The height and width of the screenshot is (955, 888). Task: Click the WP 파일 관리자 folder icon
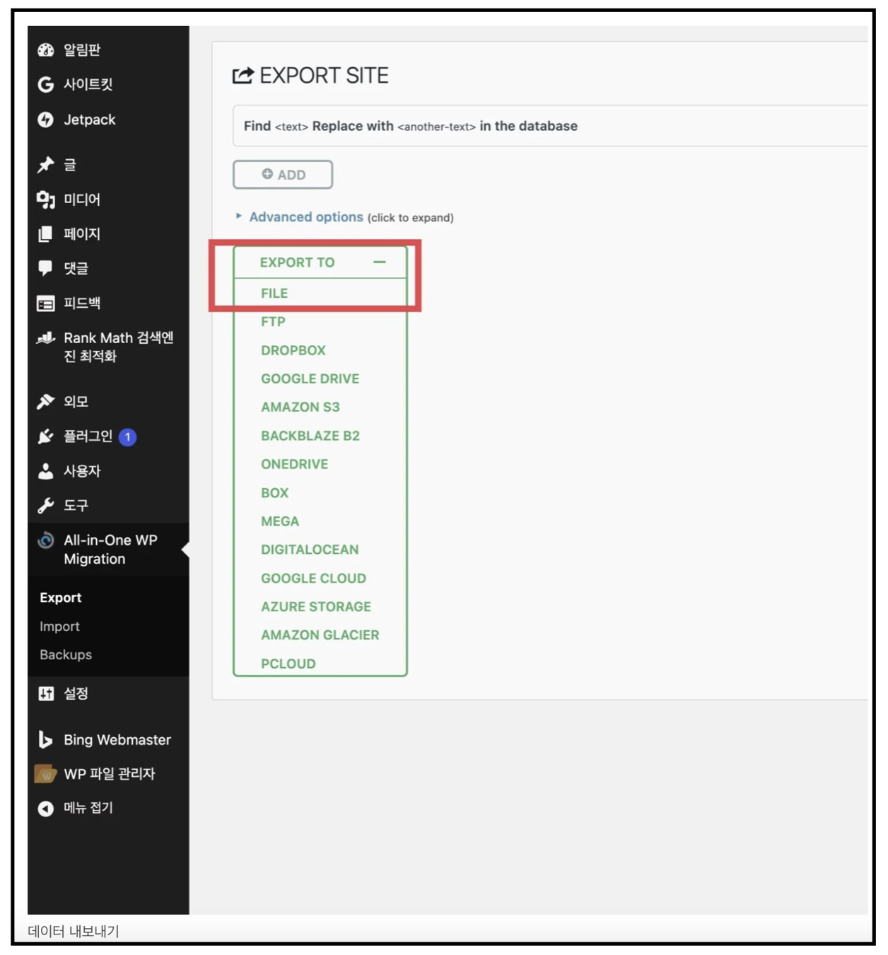[x=46, y=774]
